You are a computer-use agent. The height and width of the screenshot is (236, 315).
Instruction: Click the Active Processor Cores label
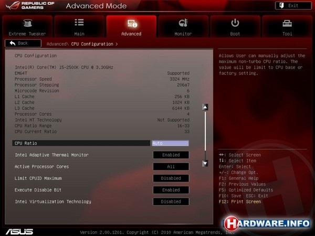[x=42, y=167]
